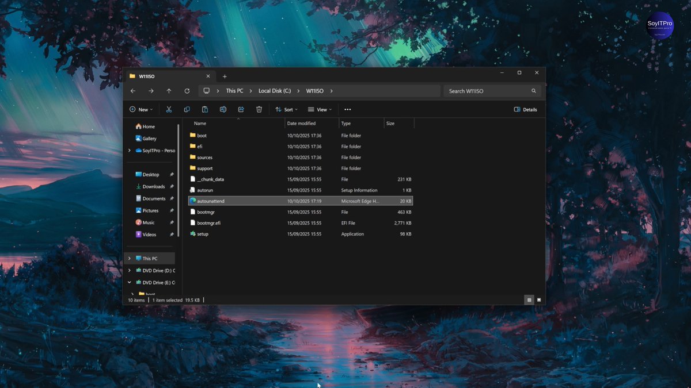Select the __chunk_data file
The width and height of the screenshot is (691, 388).
(301, 179)
